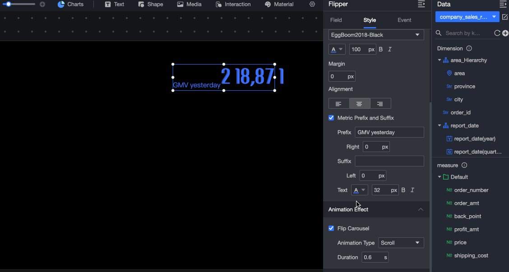Switch to the Field tab
Screen dimensions: 509x272
[x=336, y=20]
